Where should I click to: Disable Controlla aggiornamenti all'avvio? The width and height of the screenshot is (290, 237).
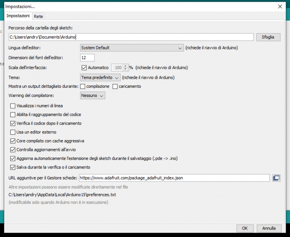(x=12, y=150)
